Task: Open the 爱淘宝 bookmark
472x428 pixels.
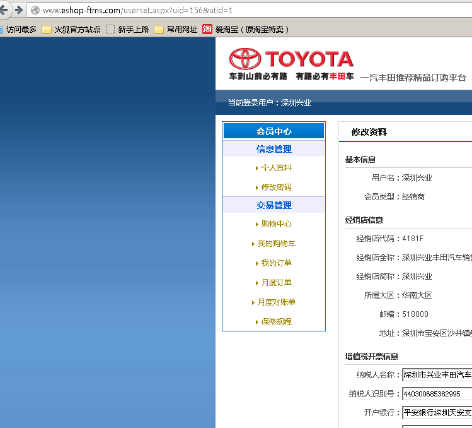Action: 245,29
